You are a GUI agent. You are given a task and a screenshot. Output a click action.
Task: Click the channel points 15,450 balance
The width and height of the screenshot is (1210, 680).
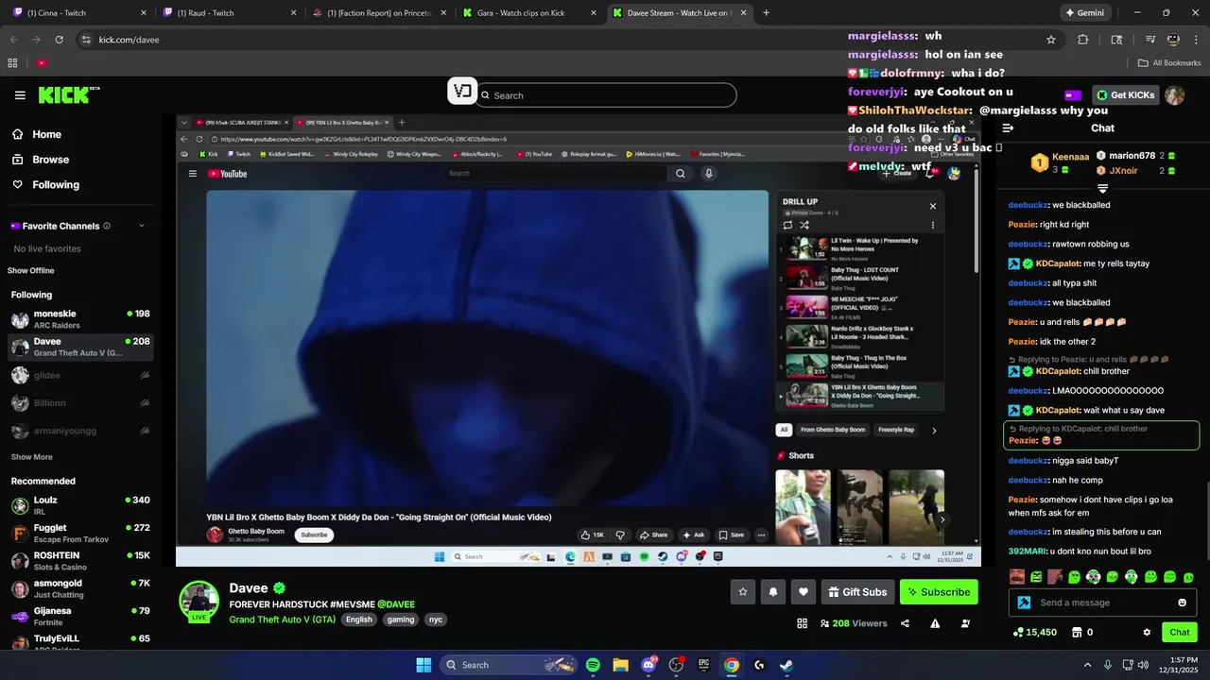1034,633
